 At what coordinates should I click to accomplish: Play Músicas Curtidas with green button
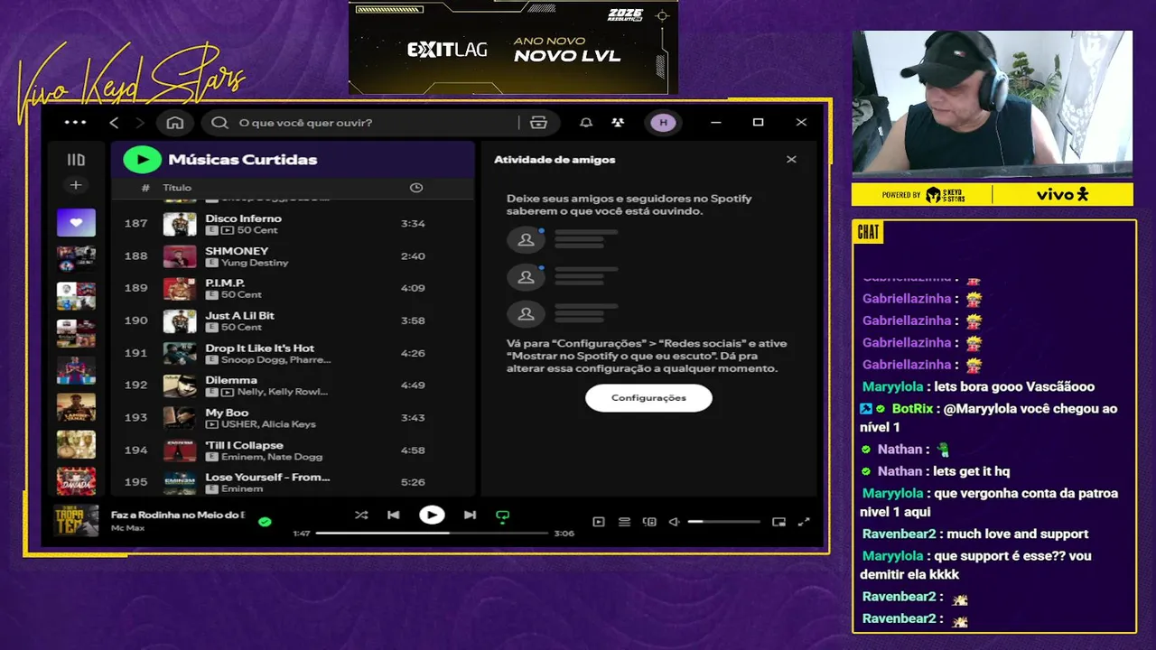[142, 160]
